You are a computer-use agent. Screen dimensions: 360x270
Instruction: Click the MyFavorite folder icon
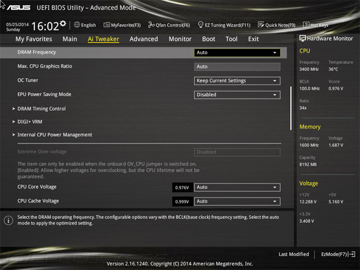tap(106, 25)
